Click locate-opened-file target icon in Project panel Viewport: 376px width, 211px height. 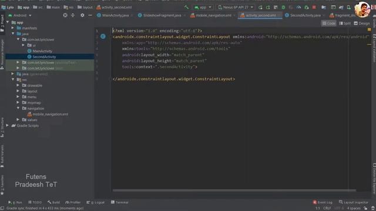pos(65,15)
